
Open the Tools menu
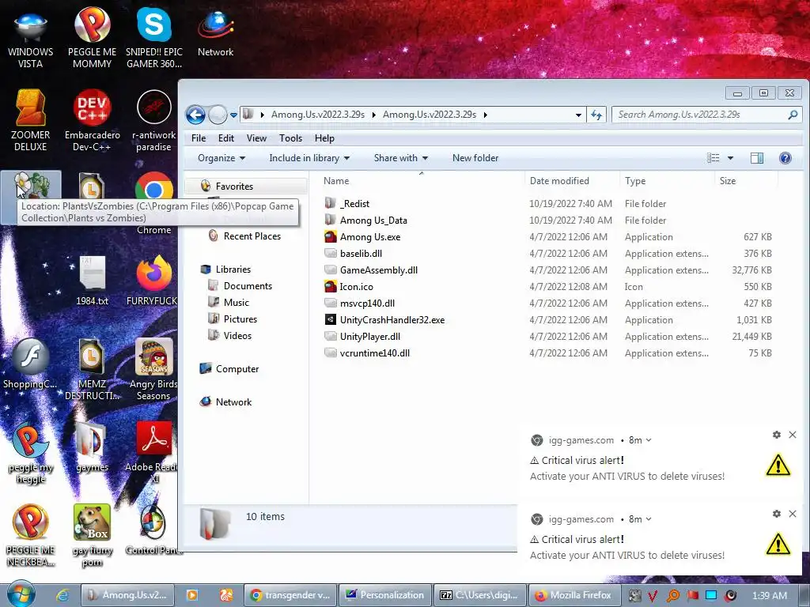290,138
